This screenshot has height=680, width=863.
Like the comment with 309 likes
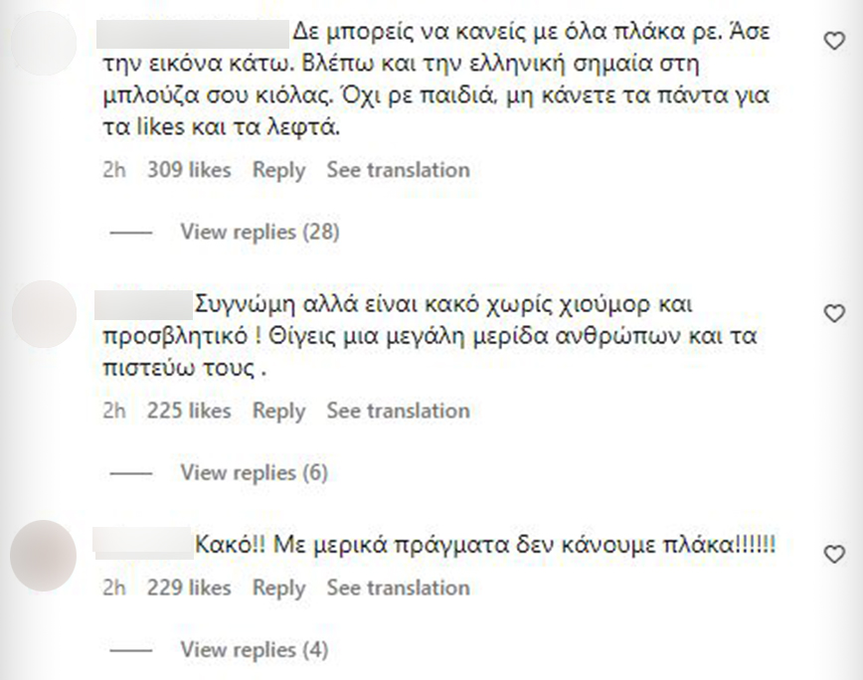point(835,40)
